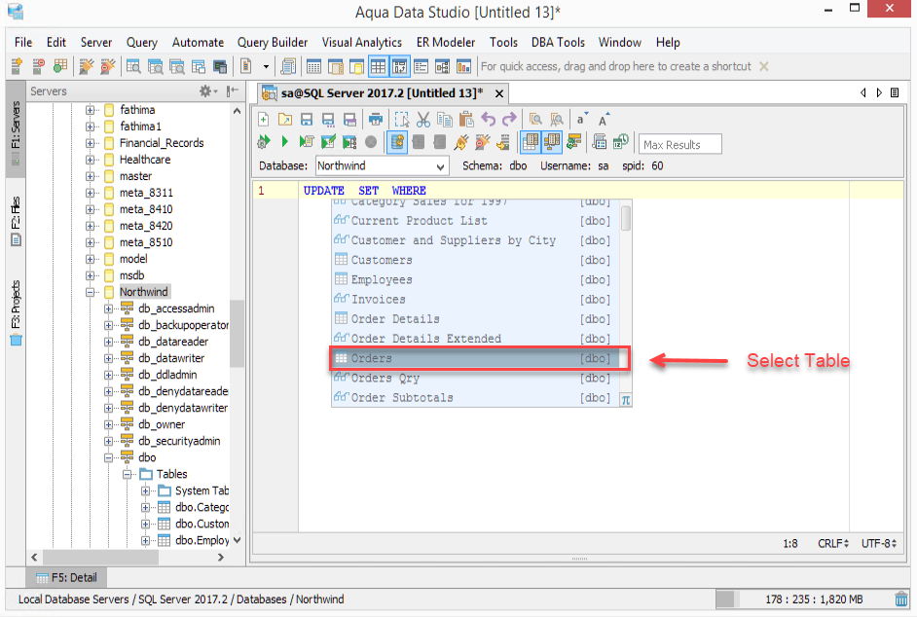Expand the dbo.Employ table node
This screenshot has width=917, height=617.
[x=144, y=541]
